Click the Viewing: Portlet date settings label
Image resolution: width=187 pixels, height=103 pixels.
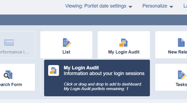tap(96, 6)
